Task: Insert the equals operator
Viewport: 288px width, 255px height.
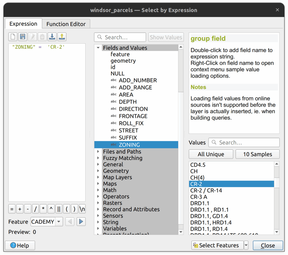Action: (x=12, y=209)
